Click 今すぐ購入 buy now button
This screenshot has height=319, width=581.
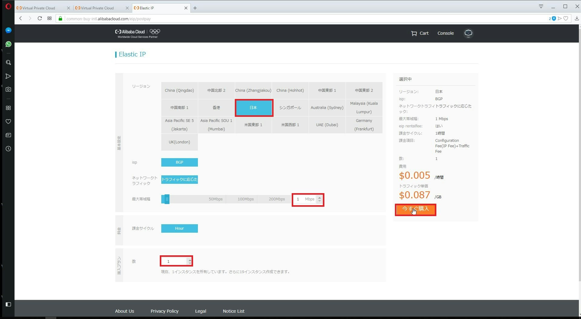tap(415, 209)
